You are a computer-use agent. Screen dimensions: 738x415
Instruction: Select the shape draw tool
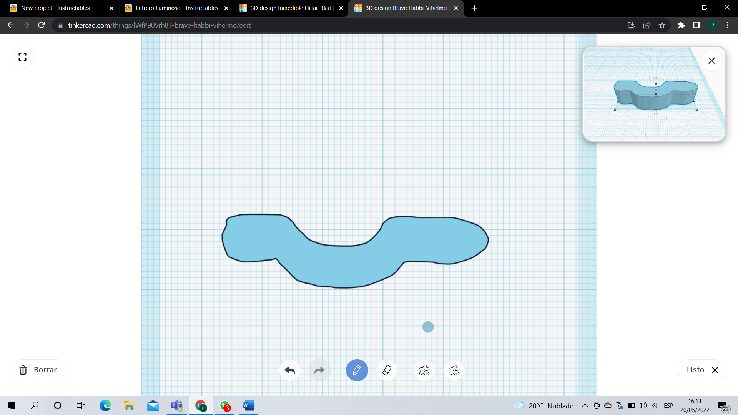coord(424,370)
